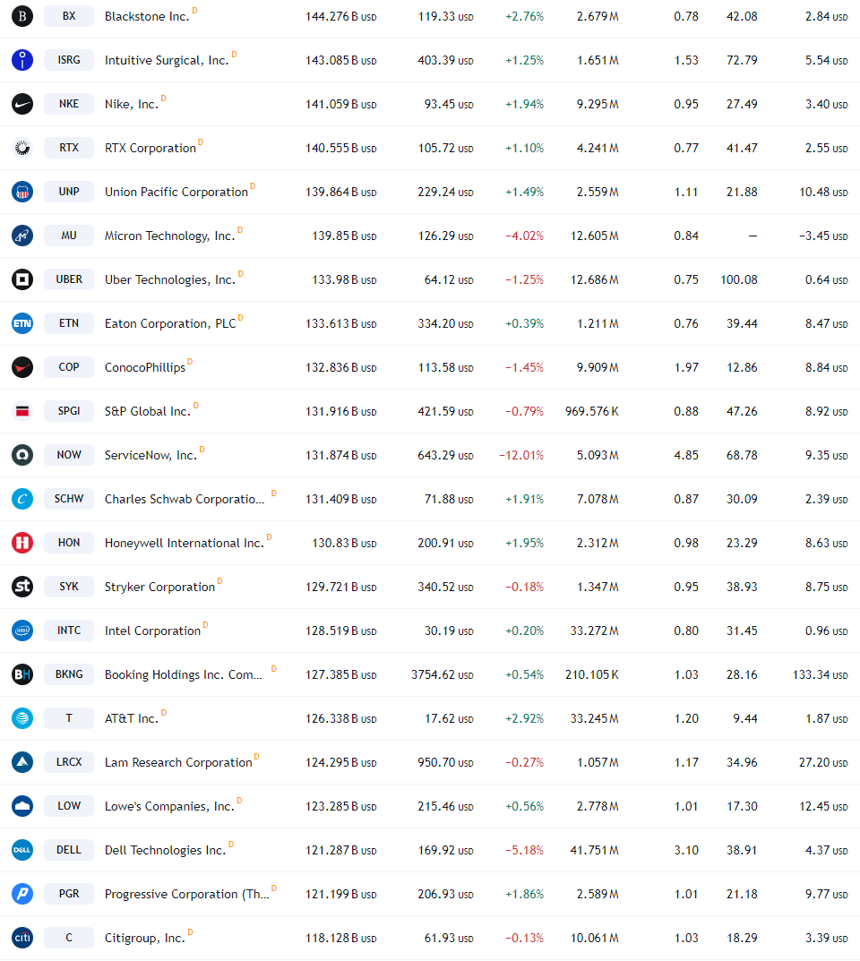Click the Intel logo icon
Screen dimensions: 860x961
(22, 630)
